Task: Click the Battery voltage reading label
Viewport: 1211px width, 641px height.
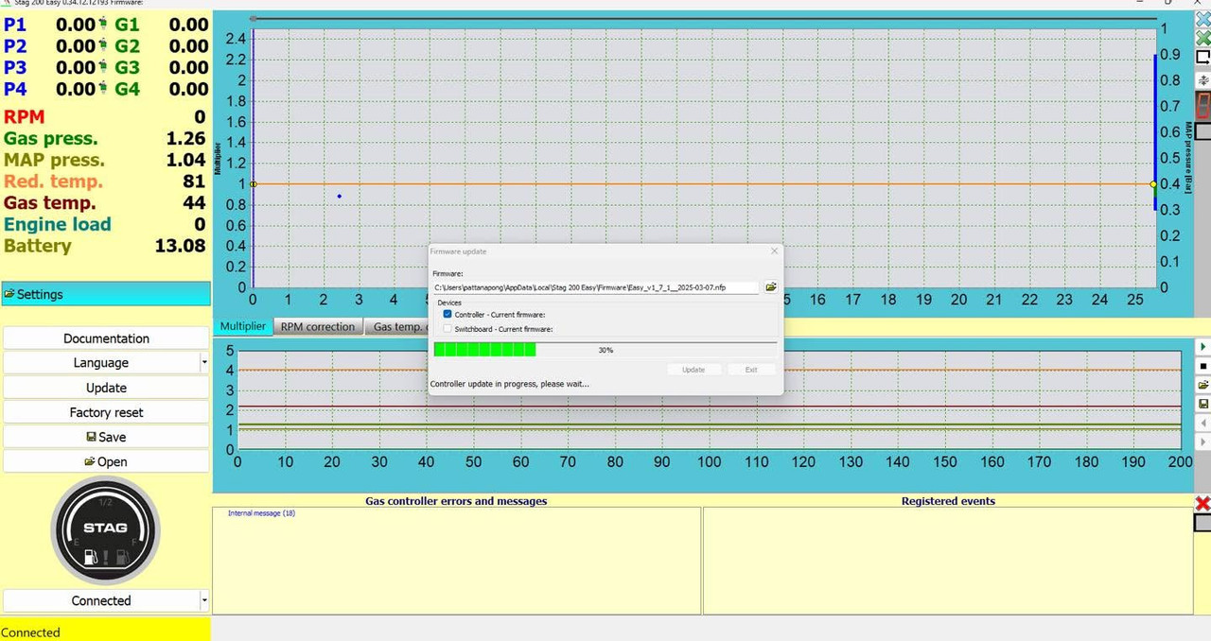Action: 38,246
